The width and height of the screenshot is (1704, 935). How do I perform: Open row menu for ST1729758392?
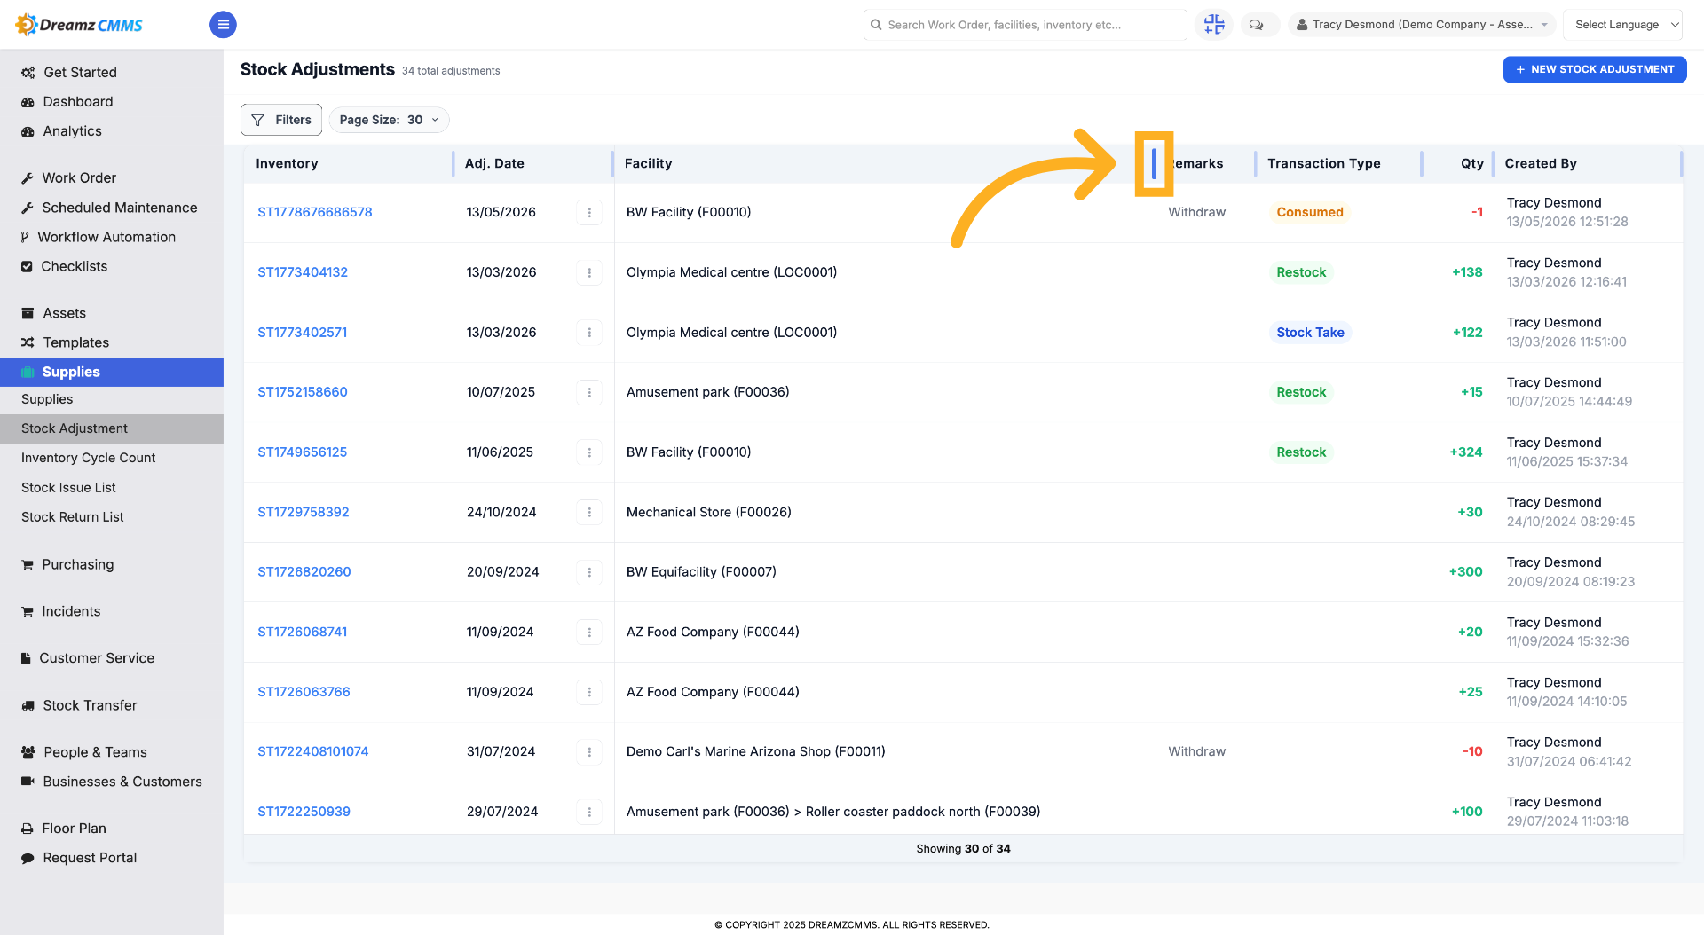pyautogui.click(x=589, y=512)
